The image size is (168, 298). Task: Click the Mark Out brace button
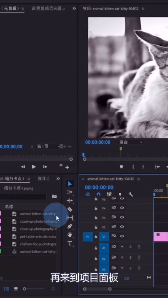(x=143, y=167)
